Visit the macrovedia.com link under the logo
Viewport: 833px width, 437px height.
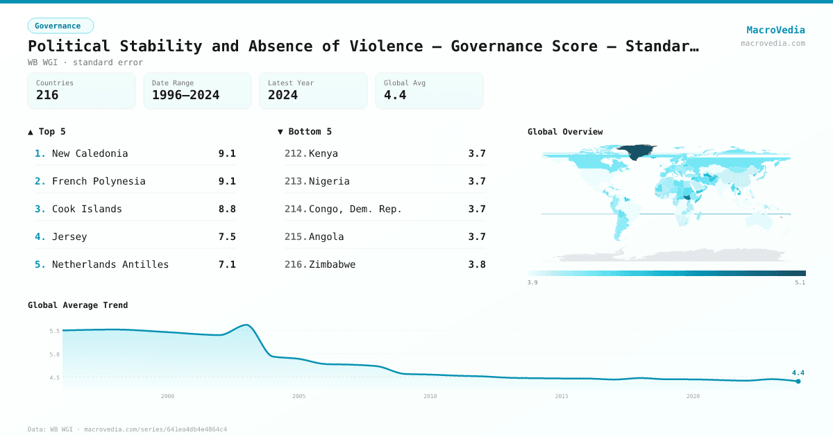pos(773,43)
